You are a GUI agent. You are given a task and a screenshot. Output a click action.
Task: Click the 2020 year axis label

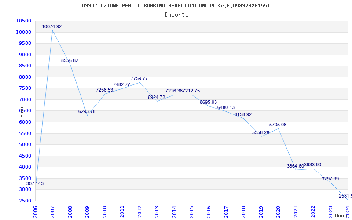point(279,212)
